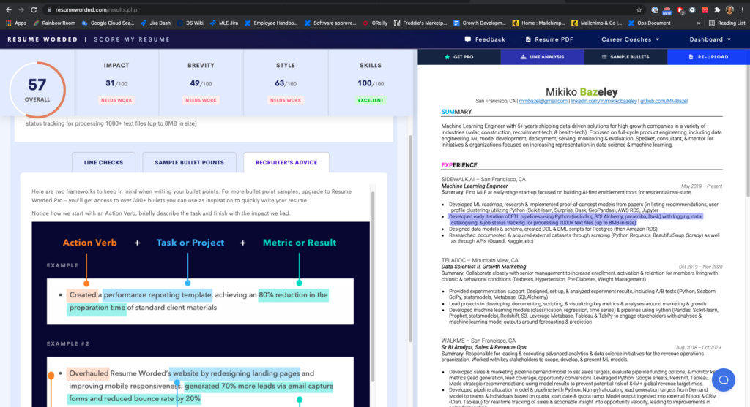750x407 pixels.
Task: Expand the Dashboard dropdown
Action: pos(710,39)
